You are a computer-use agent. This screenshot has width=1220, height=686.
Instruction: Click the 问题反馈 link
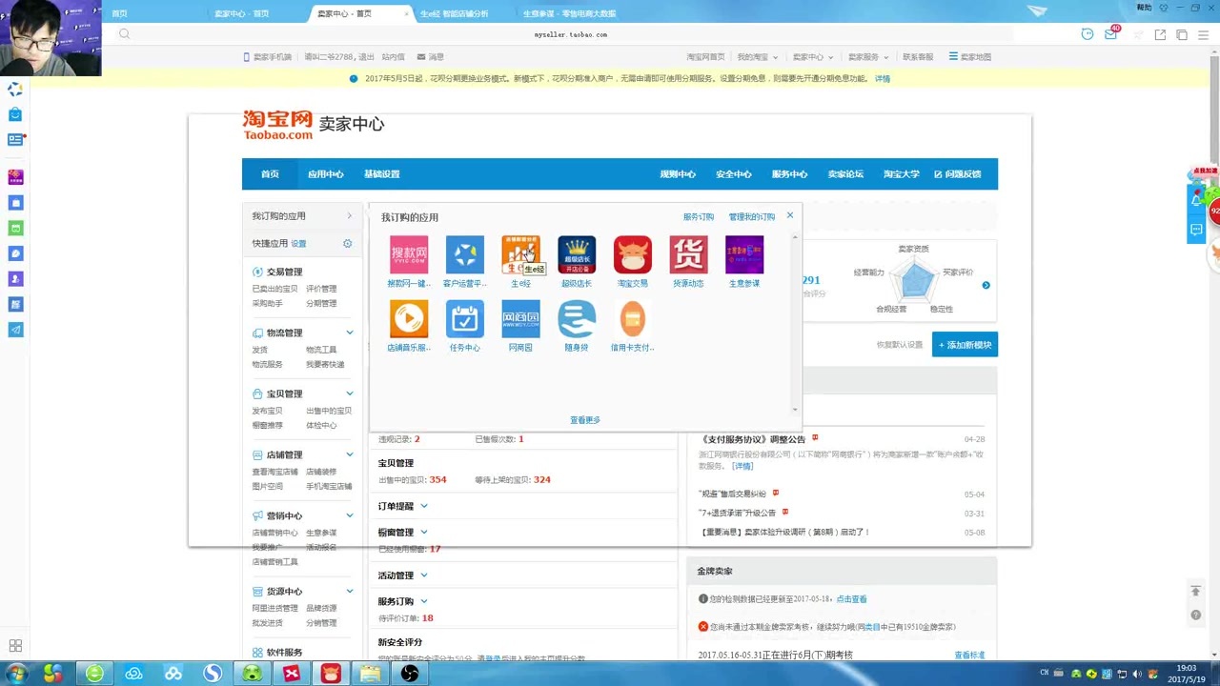tap(958, 174)
